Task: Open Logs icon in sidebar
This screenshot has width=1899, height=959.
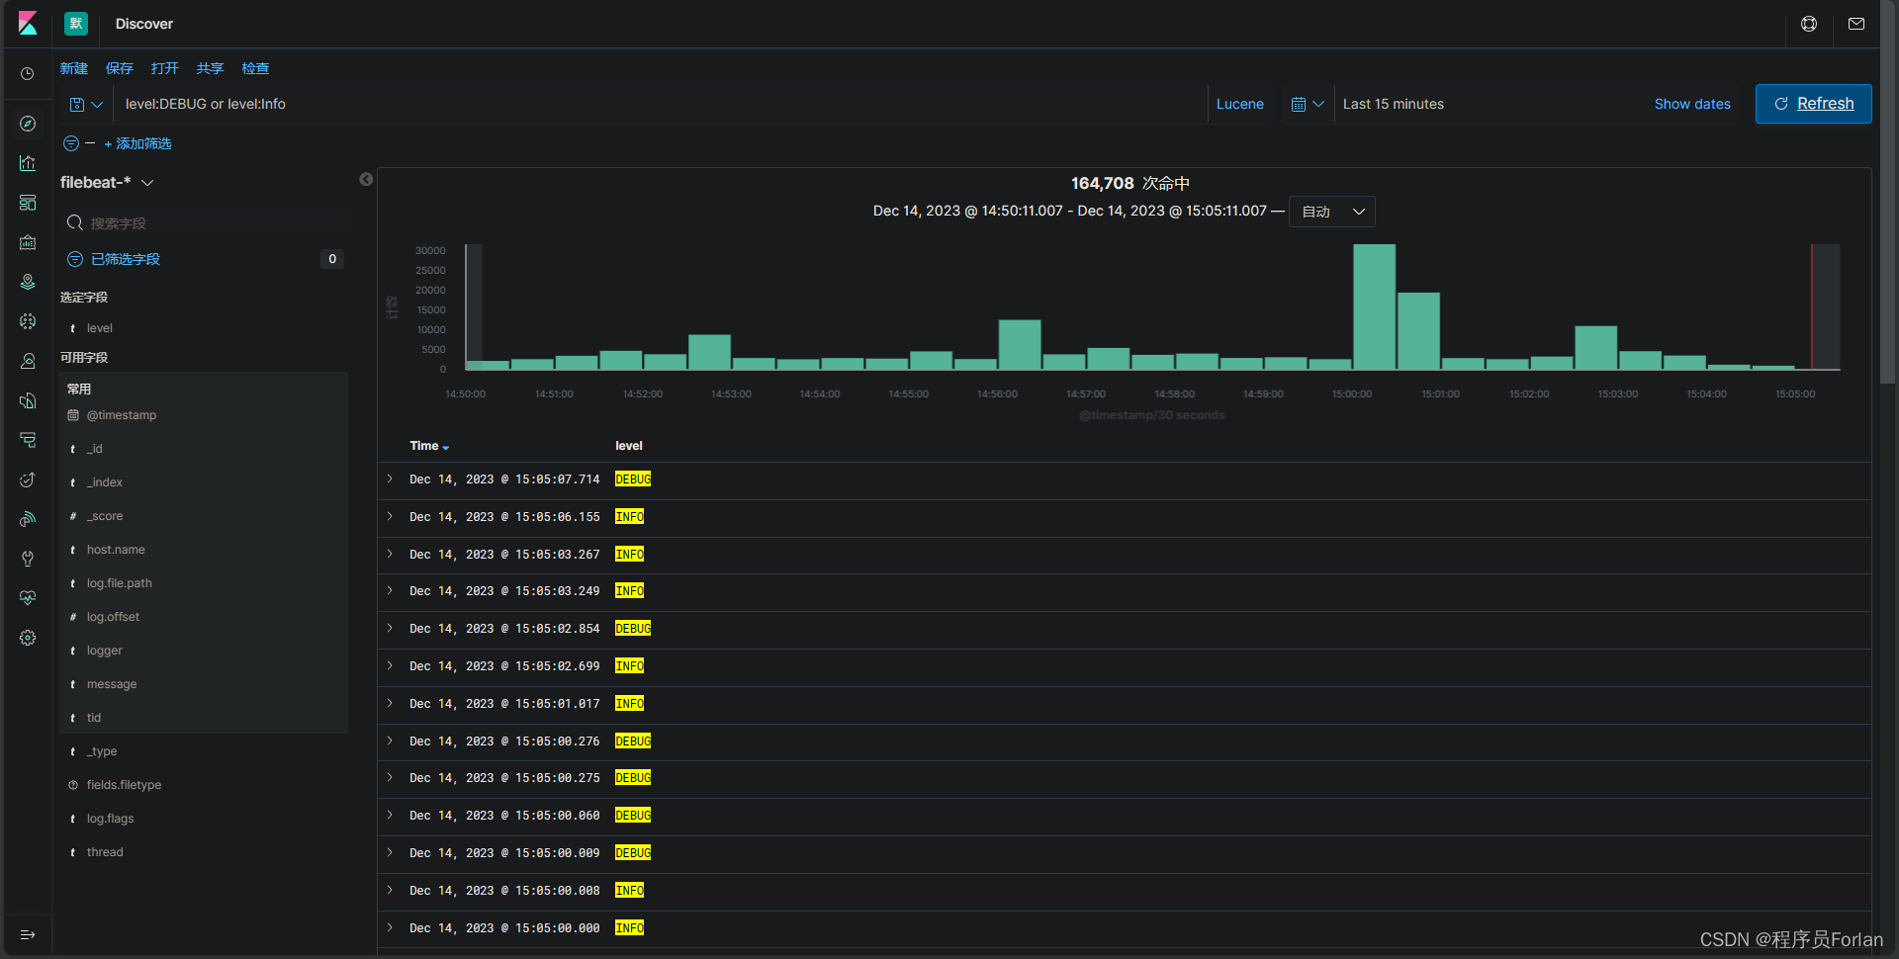Action: [x=28, y=400]
